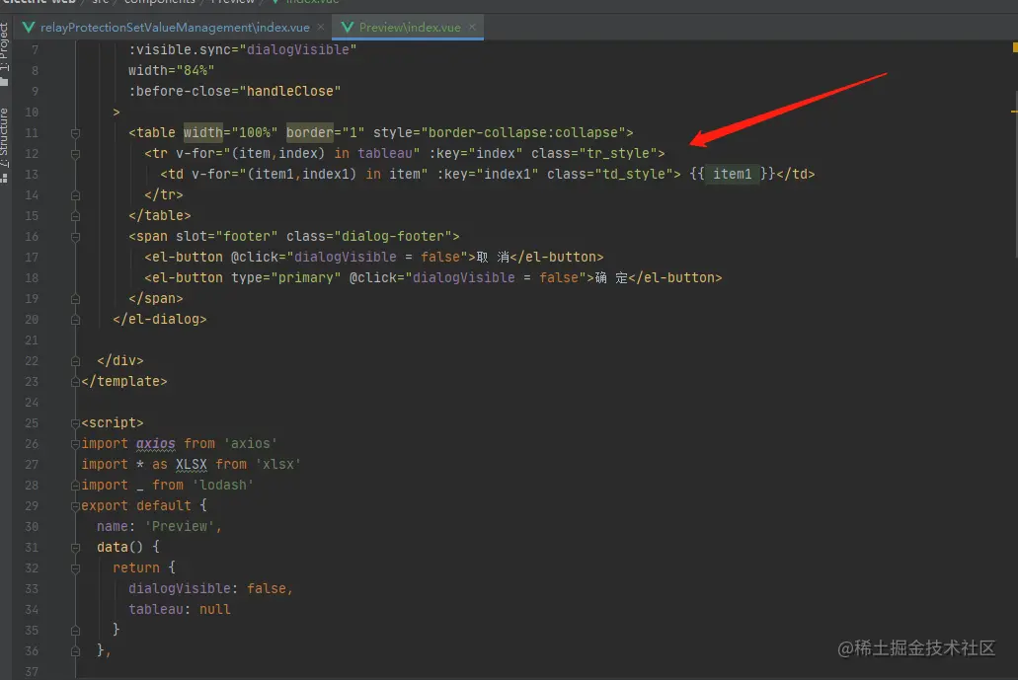Select the Preview\index.vue editor tab

pyautogui.click(x=410, y=28)
